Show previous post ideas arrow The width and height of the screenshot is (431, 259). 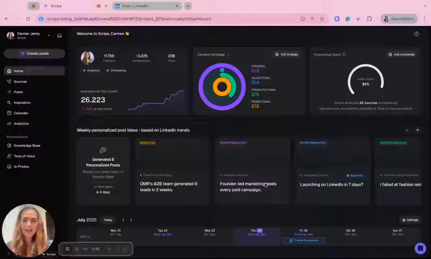coord(408,130)
